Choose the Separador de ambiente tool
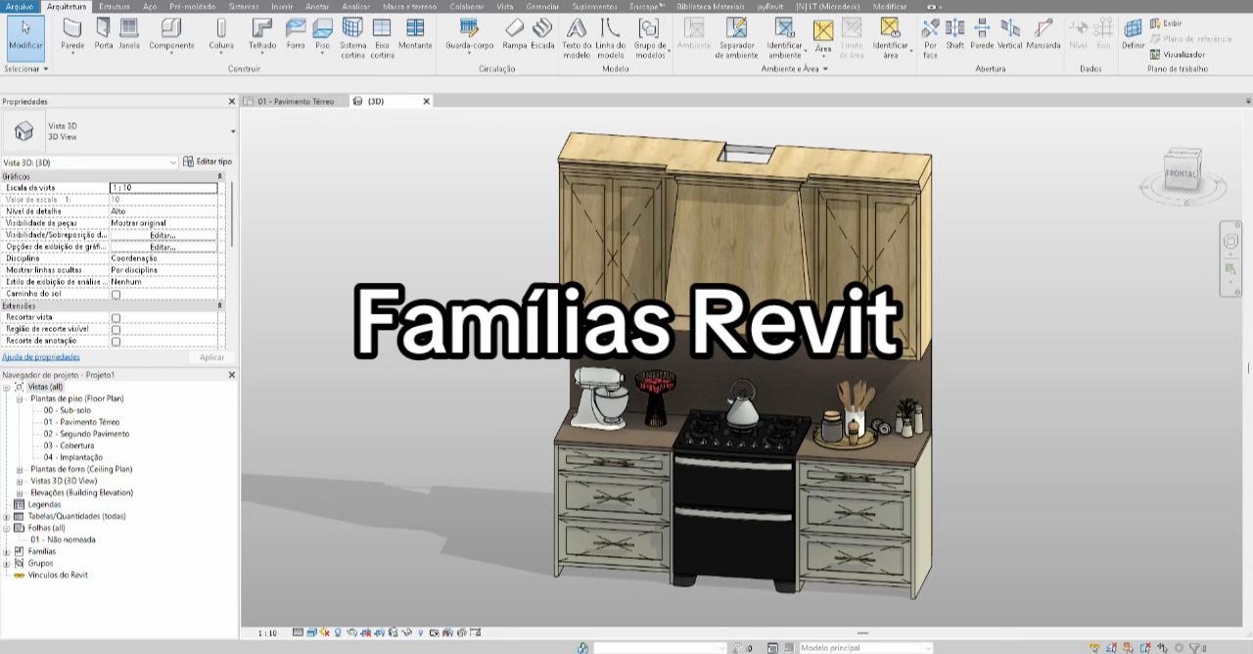Screen dimensions: 1253x654 (737, 38)
